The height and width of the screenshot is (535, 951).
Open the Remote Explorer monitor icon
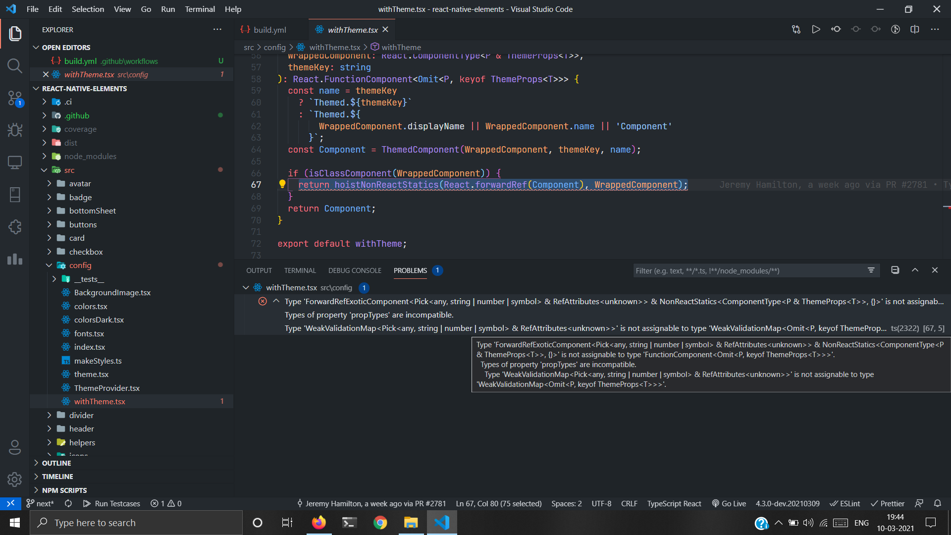coord(14,162)
